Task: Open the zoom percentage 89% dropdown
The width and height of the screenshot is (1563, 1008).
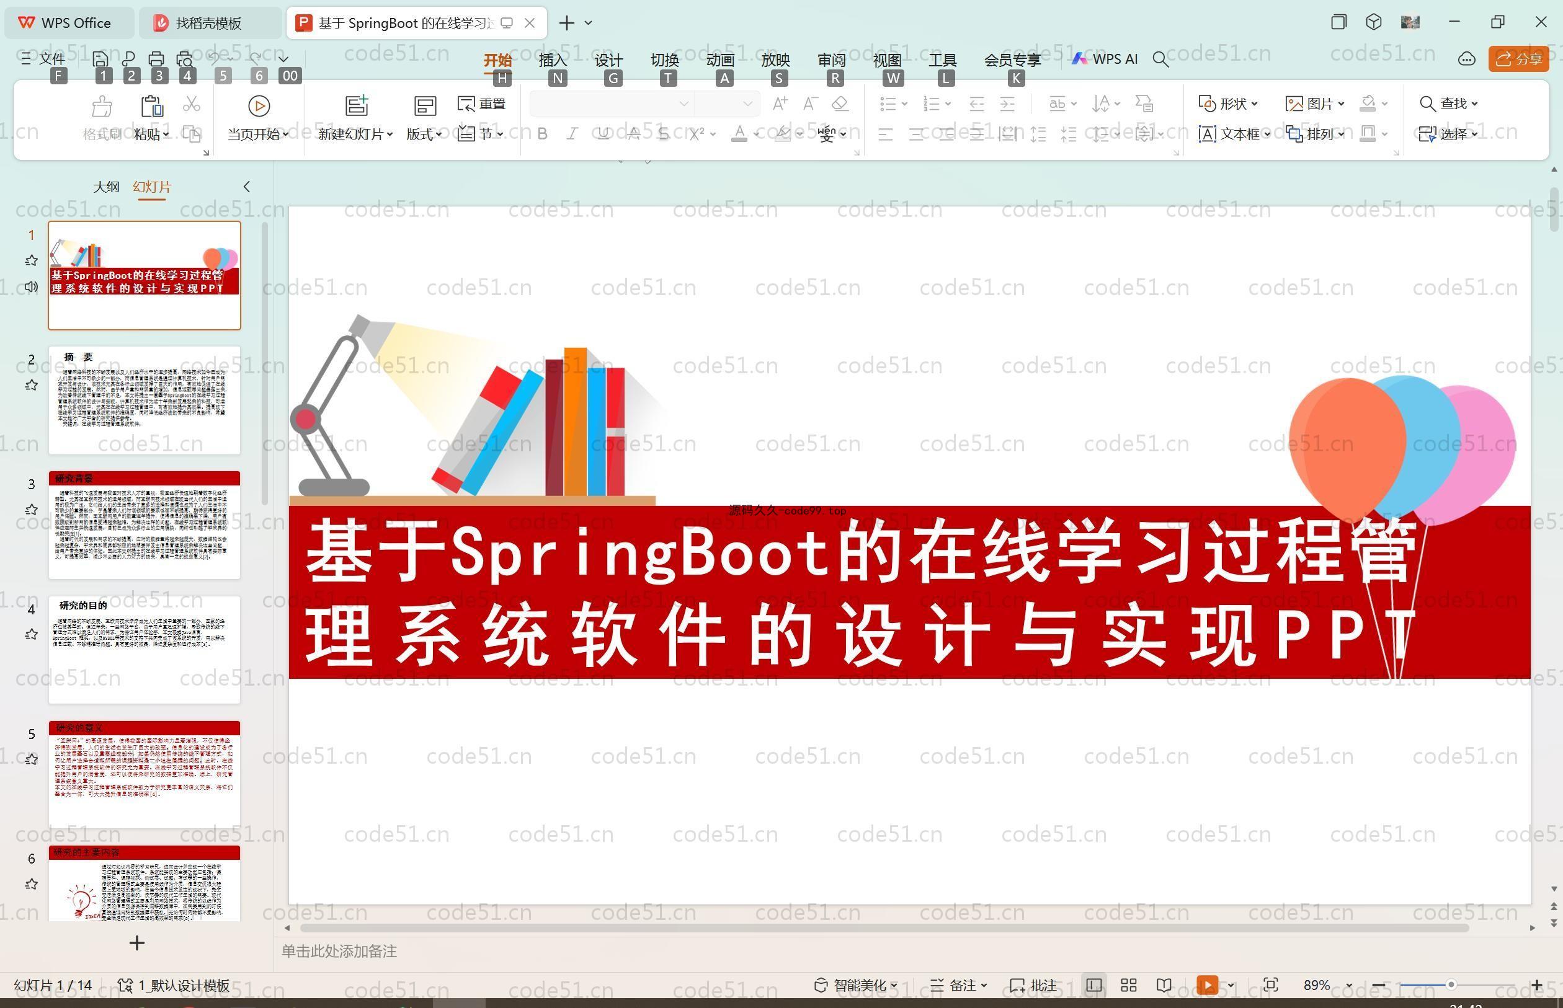Action: point(1349,985)
